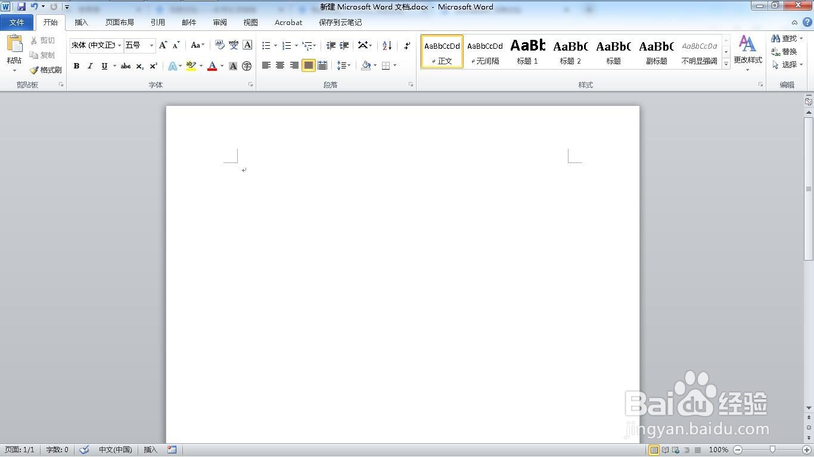Screen dimensions: 814x457
Task: Click the 中文(中国) language indicator
Action: 116,450
